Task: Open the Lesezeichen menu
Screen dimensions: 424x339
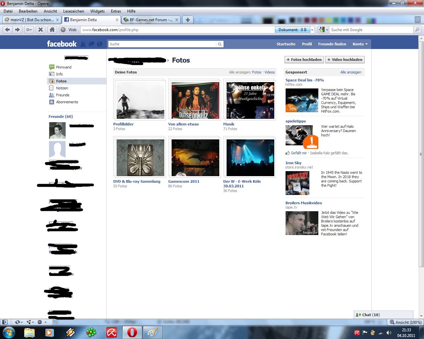Action: (x=74, y=11)
